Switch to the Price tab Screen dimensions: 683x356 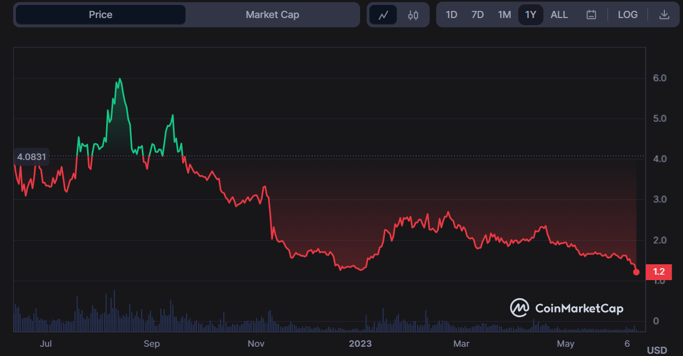(x=101, y=15)
